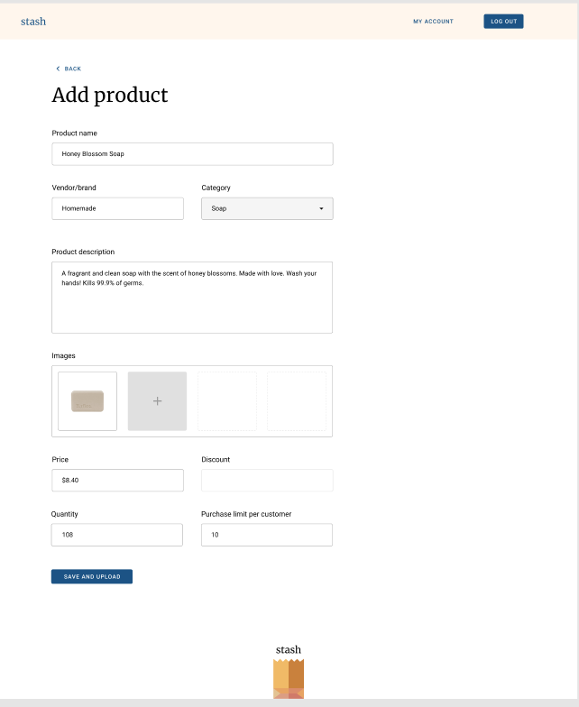Viewport: 579px width, 707px height.
Task: Click the third empty image slot
Action: [227, 400]
